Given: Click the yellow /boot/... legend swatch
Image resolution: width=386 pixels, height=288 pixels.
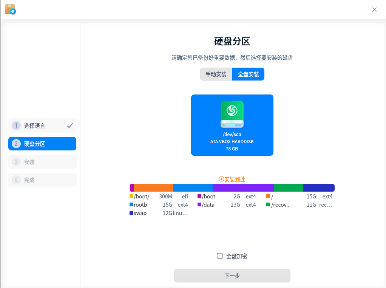Looking at the screenshot, I should [x=131, y=197].
